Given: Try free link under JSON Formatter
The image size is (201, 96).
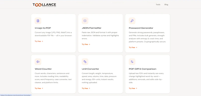Looking at the screenshot, I should click(86, 44).
